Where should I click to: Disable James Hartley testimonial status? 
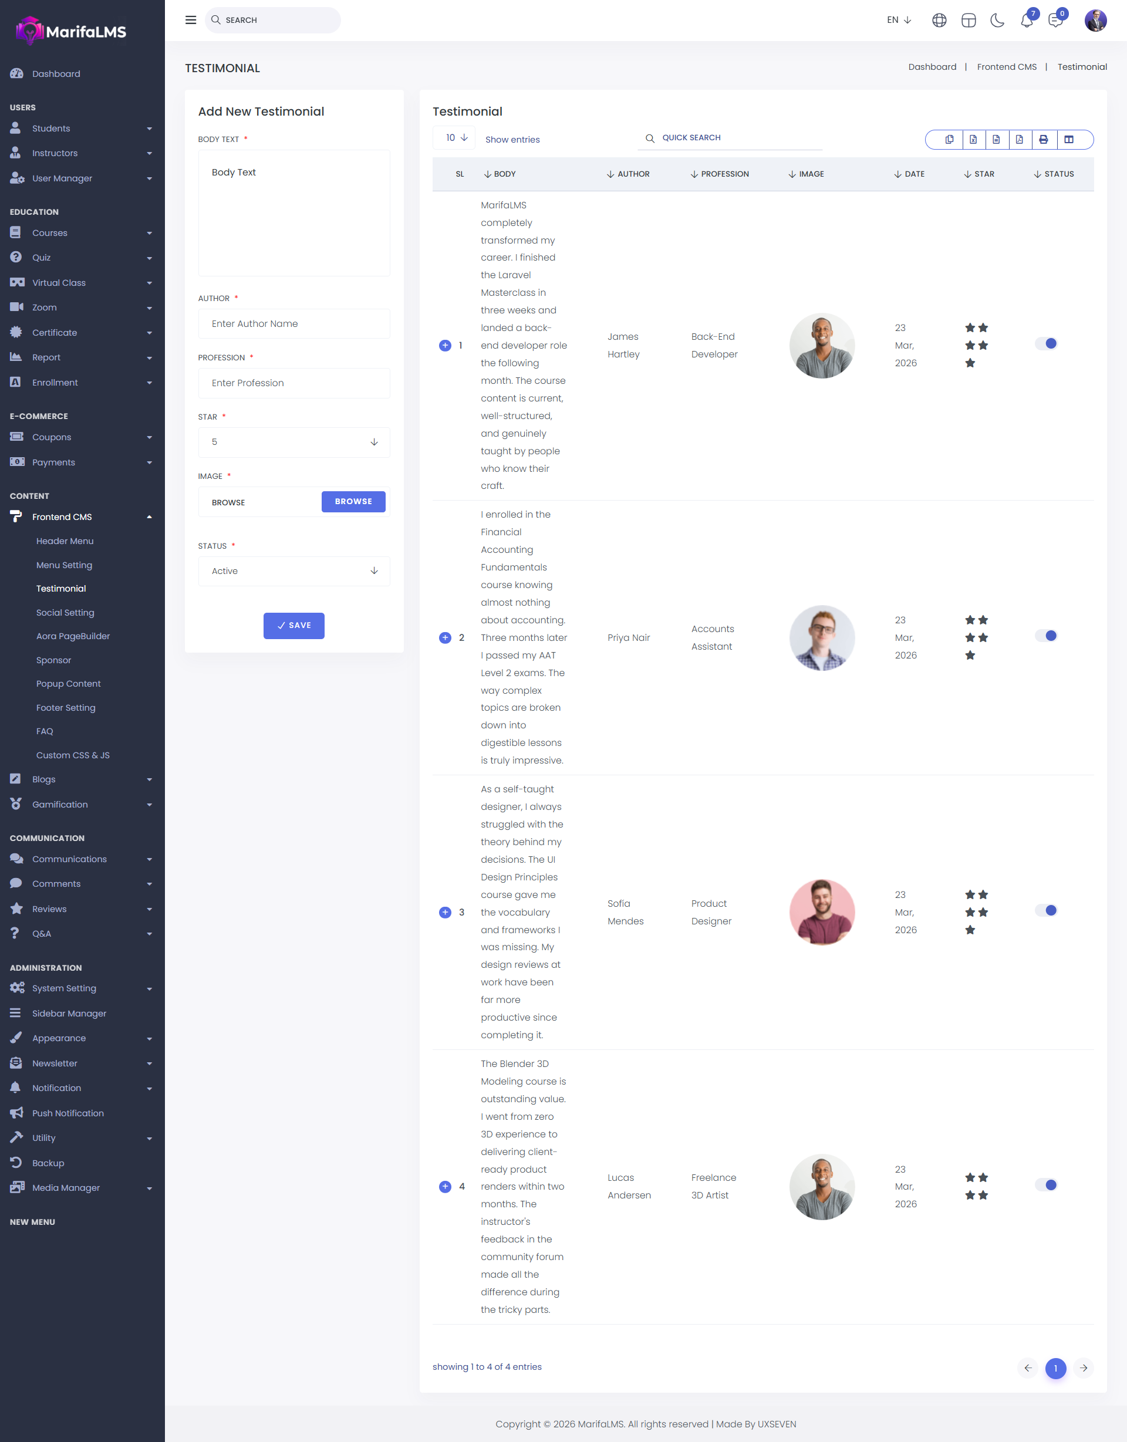click(1046, 343)
